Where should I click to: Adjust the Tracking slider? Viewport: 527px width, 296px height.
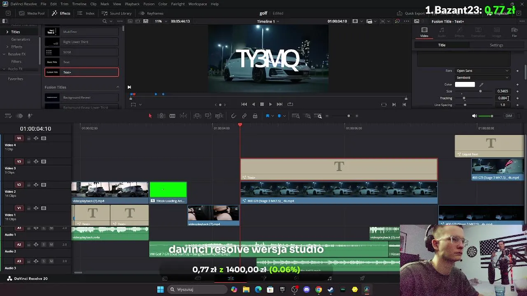pyautogui.click(x=464, y=98)
